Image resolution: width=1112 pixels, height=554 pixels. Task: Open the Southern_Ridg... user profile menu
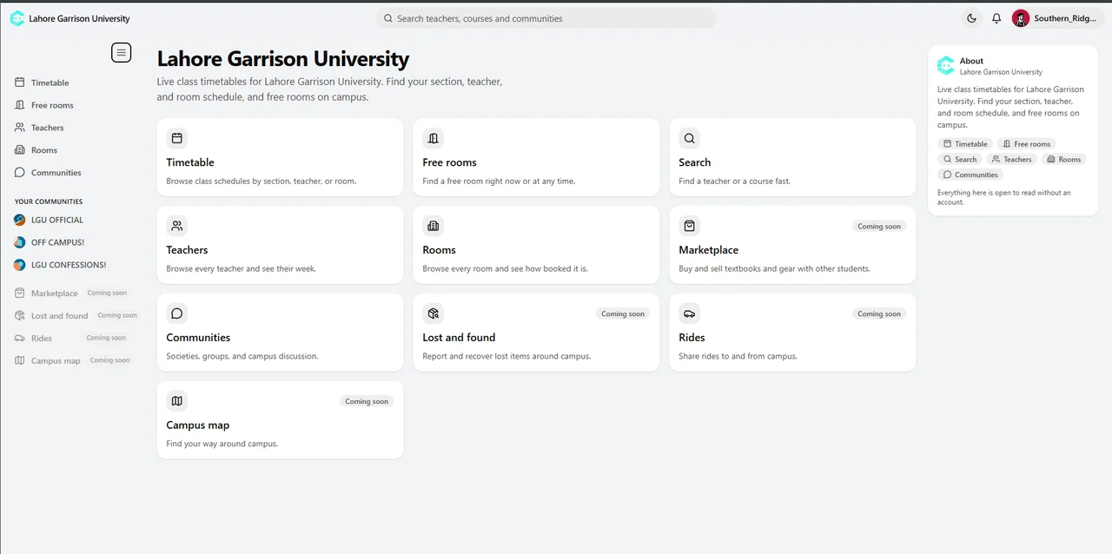tap(1056, 18)
